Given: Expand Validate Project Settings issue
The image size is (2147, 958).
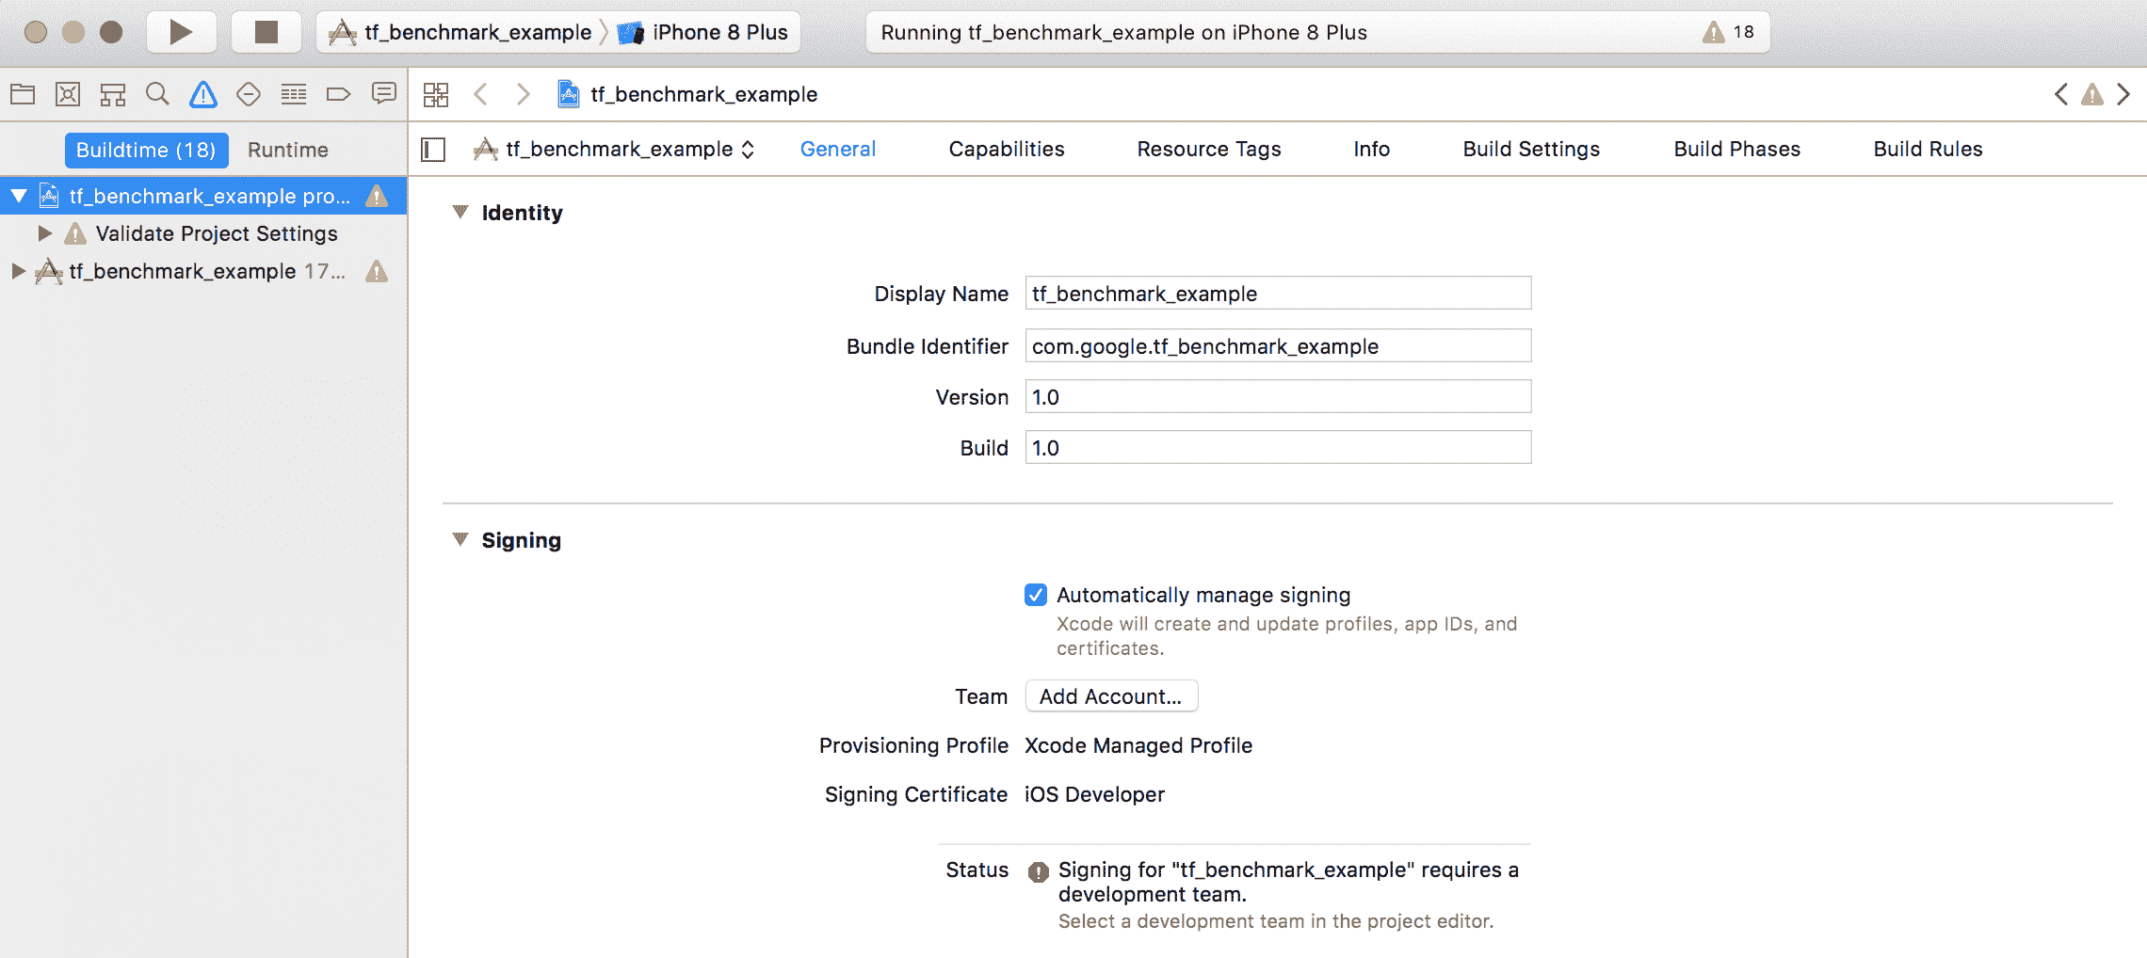Looking at the screenshot, I should (x=44, y=232).
